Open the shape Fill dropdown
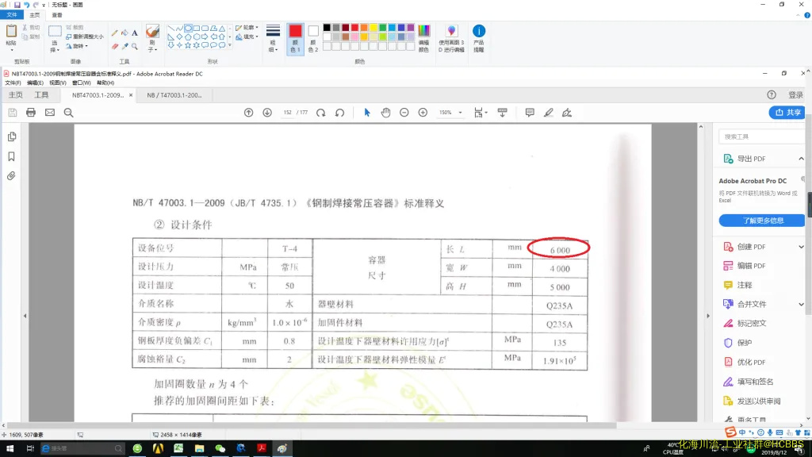Screen dimensions: 812x457 (x=247, y=36)
